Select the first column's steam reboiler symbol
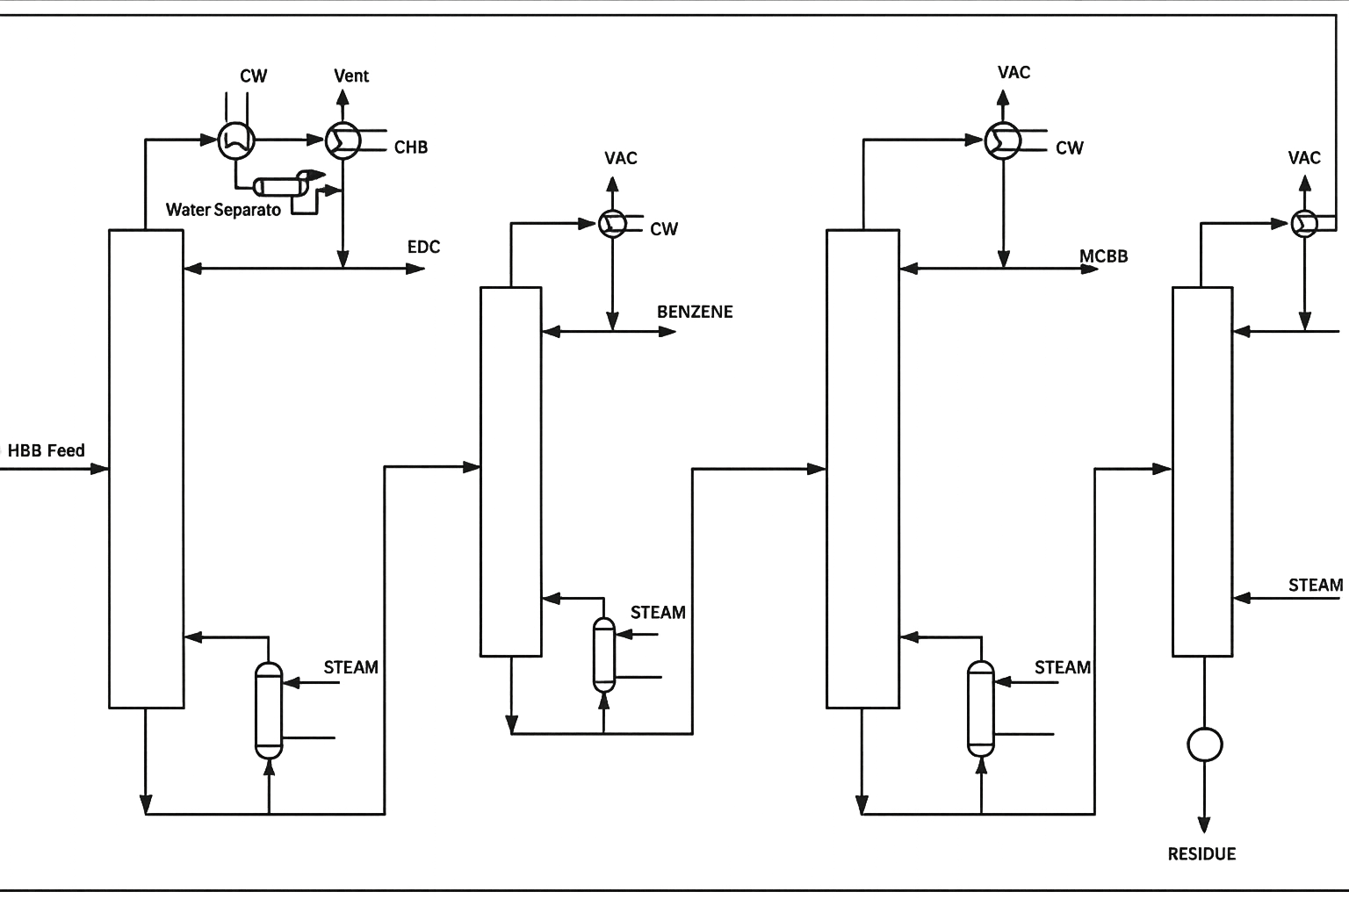Image resolution: width=1349 pixels, height=899 pixels. [269, 709]
